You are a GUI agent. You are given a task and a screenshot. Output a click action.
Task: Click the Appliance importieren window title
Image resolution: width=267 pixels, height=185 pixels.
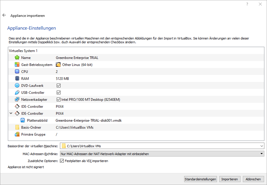click(28, 16)
